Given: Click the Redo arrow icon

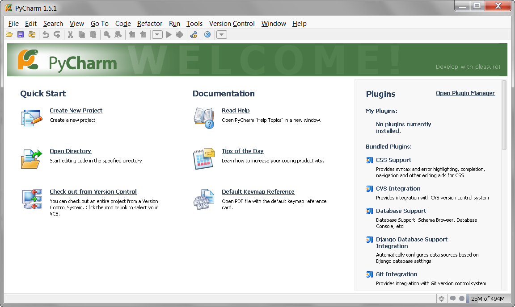Looking at the screenshot, I should click(57, 34).
